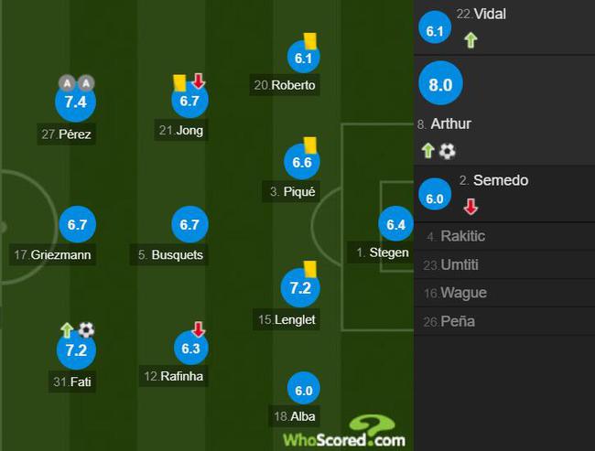Click Roberto's yellow card icon
Viewport: 595px width, 451px height.
pyautogui.click(x=310, y=41)
